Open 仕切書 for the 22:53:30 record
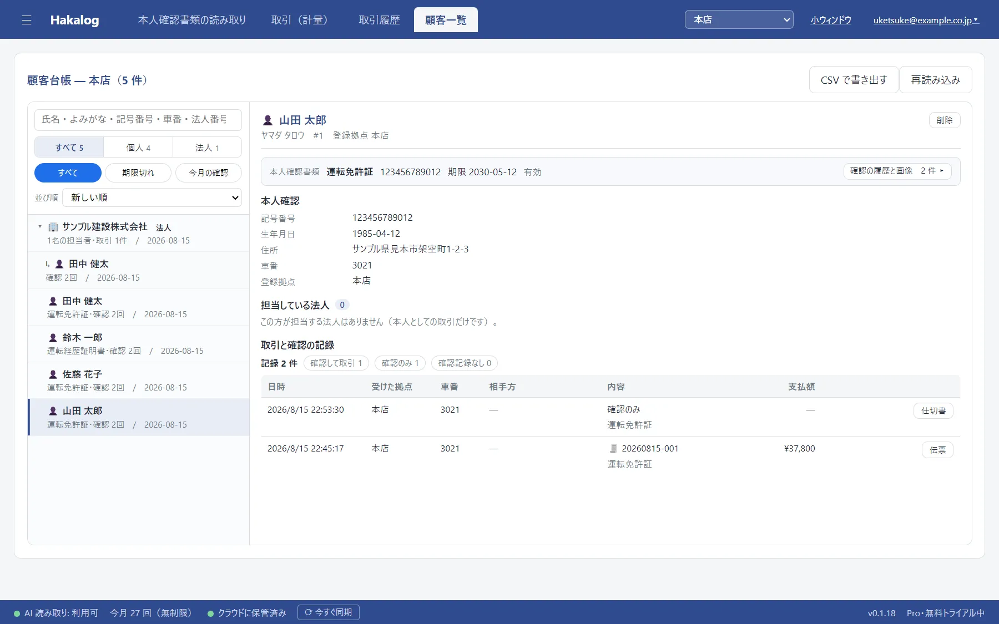Viewport: 999px width, 624px height. click(x=934, y=411)
